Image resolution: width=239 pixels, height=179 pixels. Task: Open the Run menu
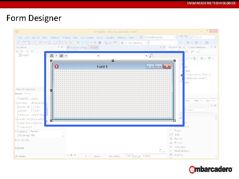pyautogui.click(x=75, y=37)
